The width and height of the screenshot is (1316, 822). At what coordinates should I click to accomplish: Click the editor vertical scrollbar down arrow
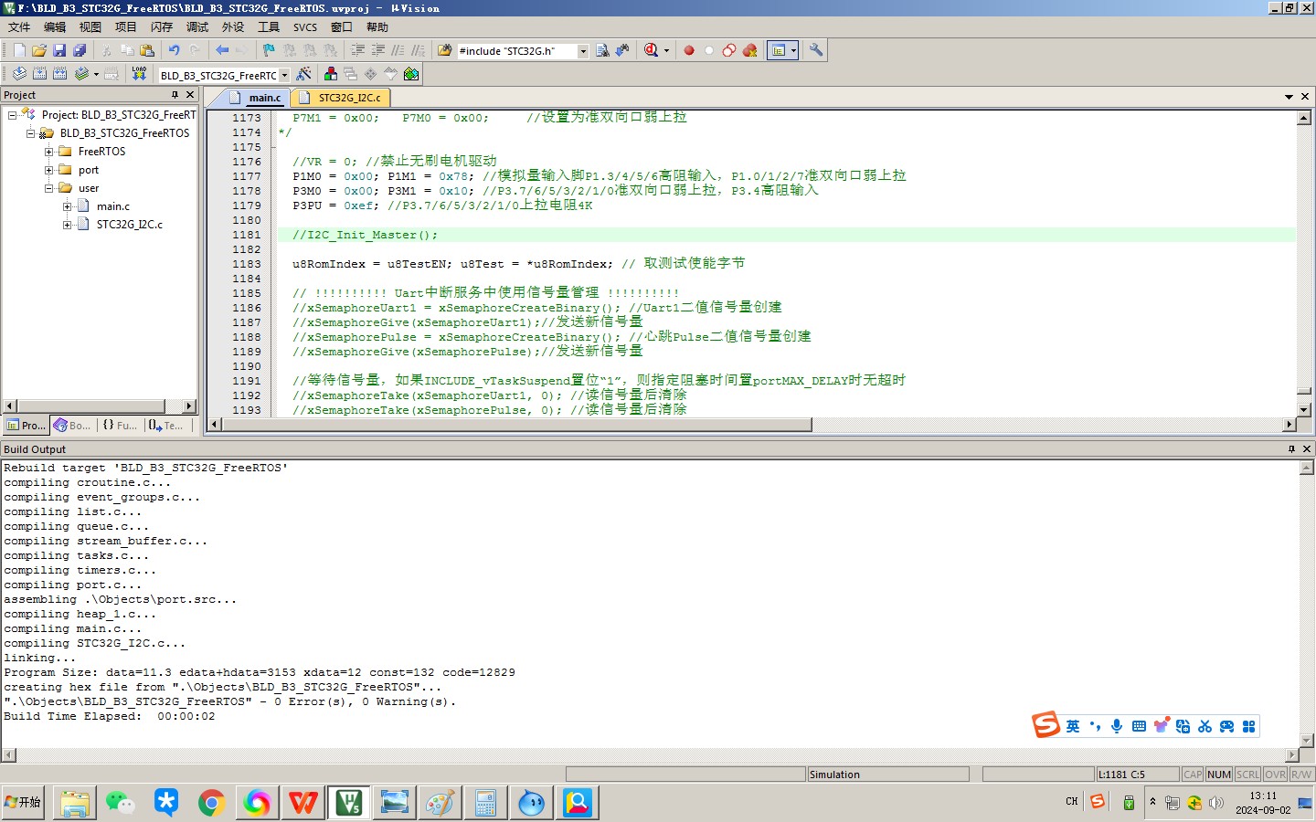coord(1304,410)
